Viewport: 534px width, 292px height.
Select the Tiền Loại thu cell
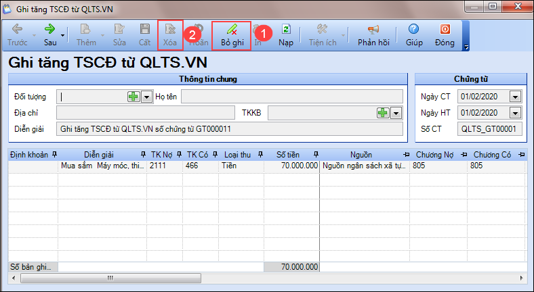tap(241, 166)
